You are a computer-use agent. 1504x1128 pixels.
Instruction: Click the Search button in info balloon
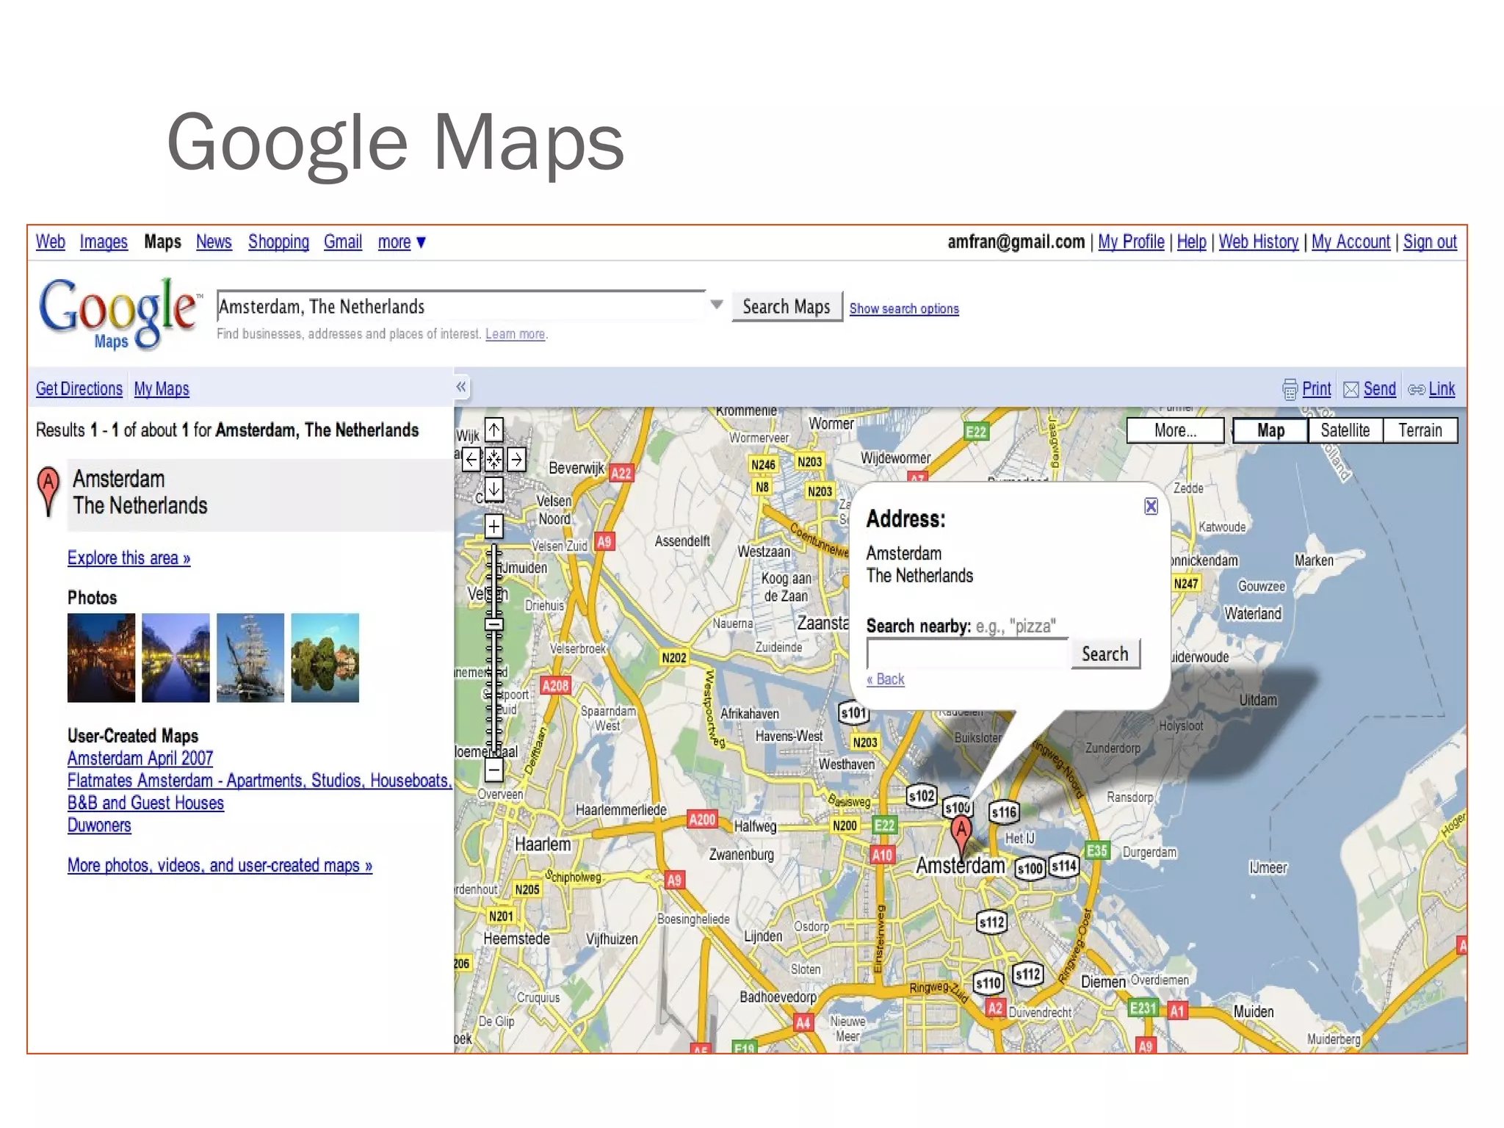(1104, 654)
